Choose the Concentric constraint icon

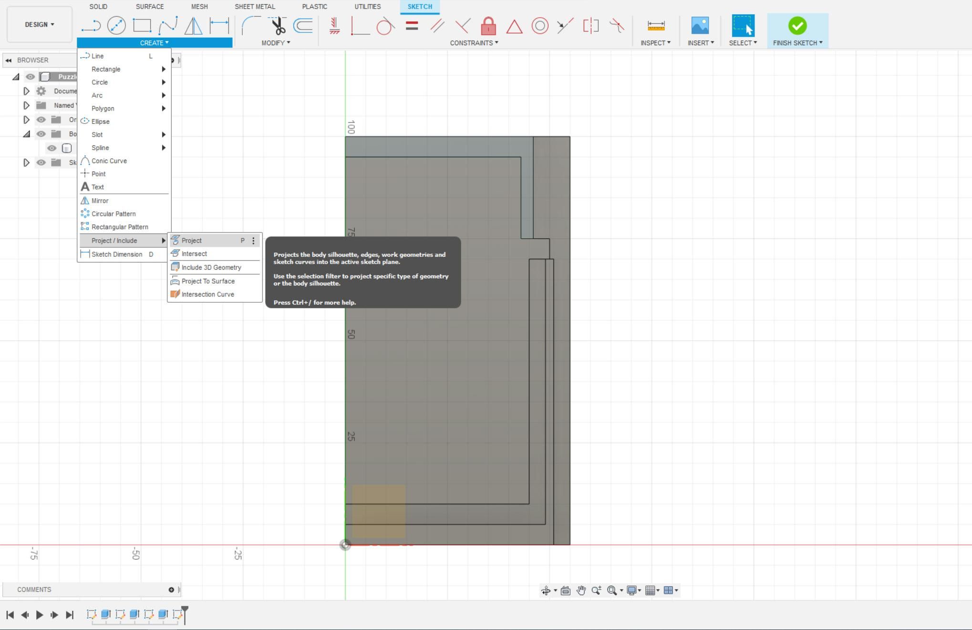point(539,26)
